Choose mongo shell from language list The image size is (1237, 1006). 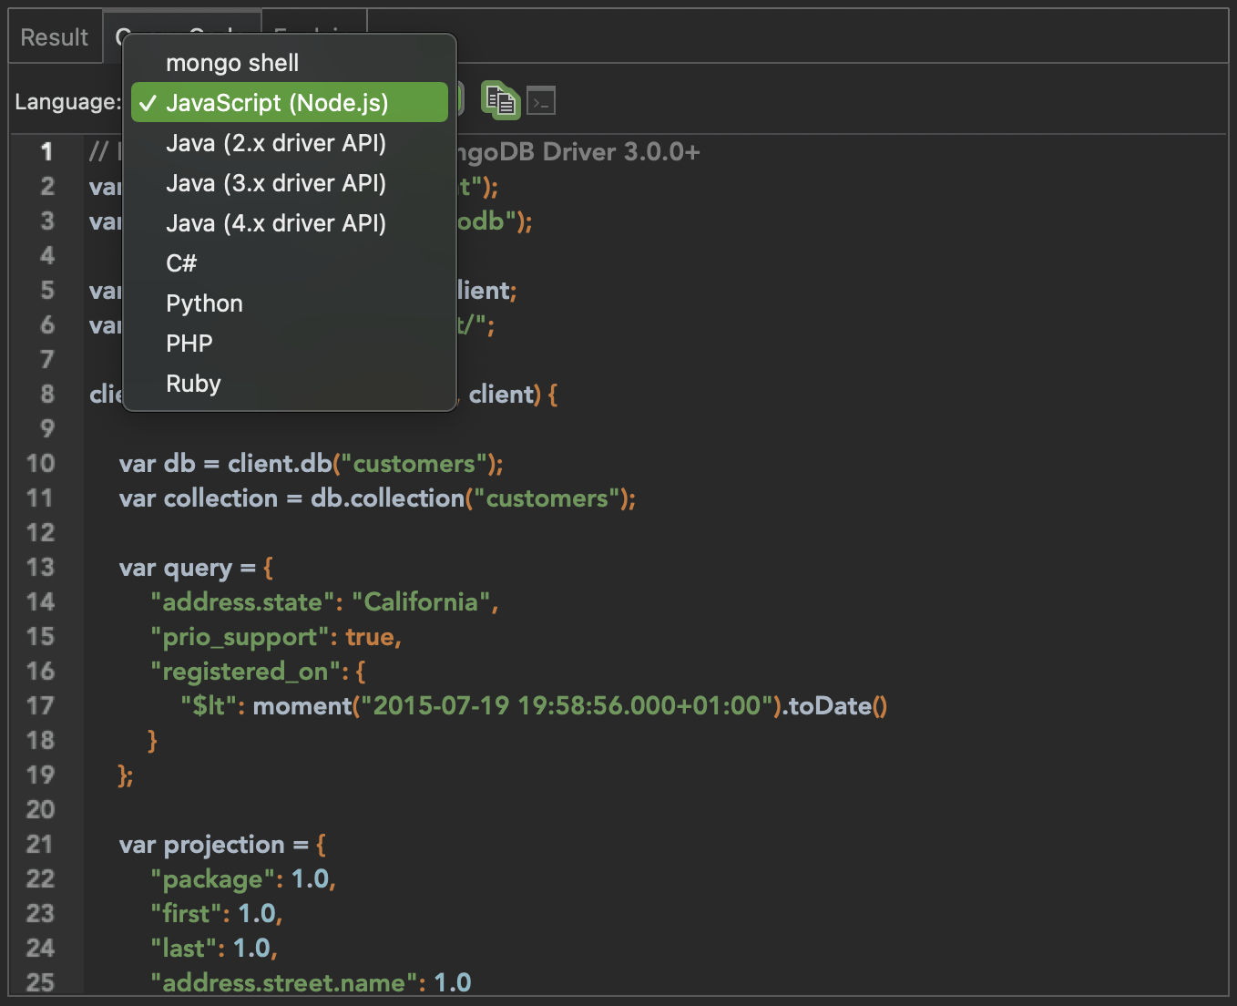(x=232, y=63)
